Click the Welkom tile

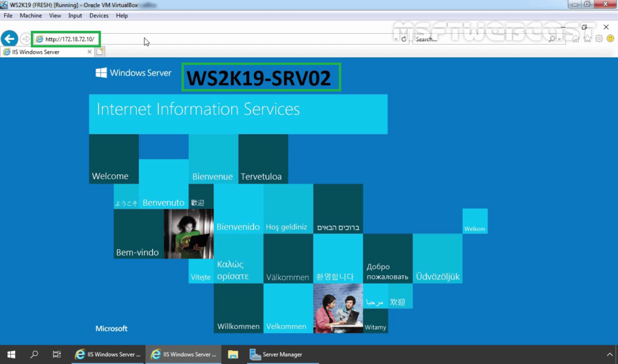pyautogui.click(x=475, y=221)
